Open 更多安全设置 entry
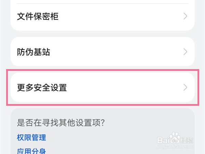 tap(102, 88)
